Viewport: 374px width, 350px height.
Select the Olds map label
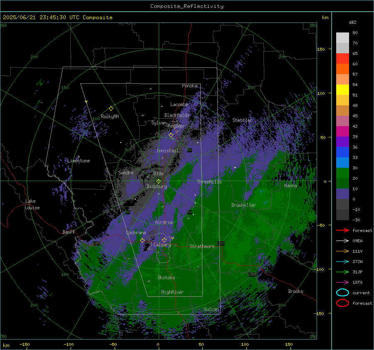pos(158,174)
